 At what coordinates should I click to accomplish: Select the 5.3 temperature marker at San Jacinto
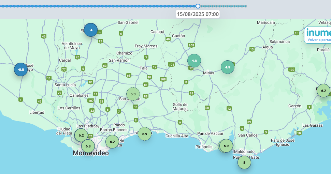tap(133, 94)
